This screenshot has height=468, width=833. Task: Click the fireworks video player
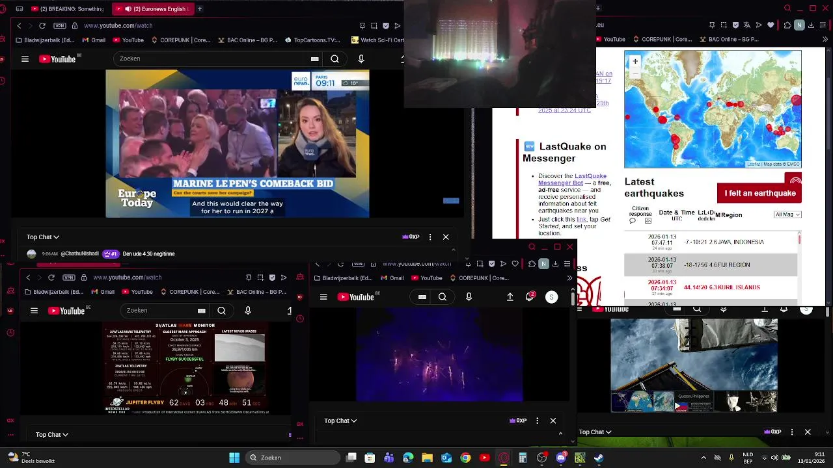[x=439, y=356]
